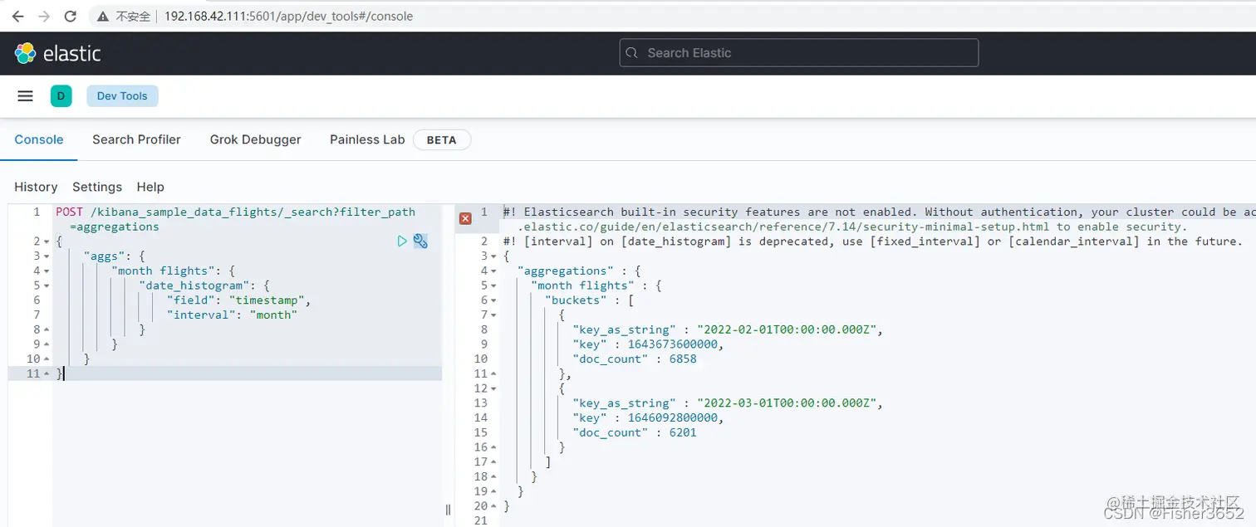Switch to the Console tab
1256x527 pixels.
point(39,139)
